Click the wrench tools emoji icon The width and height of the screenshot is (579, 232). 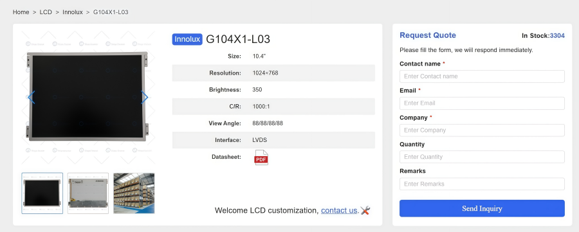click(365, 210)
